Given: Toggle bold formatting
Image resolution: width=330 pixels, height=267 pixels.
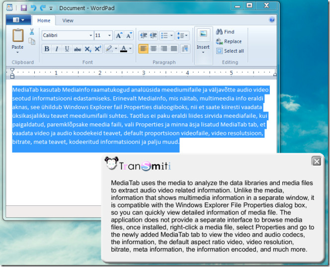Looking at the screenshot, I should pos(47,49).
